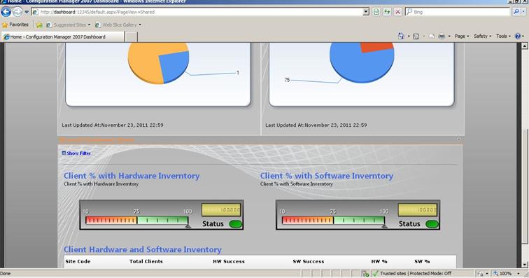Click the SW % column header

coord(422,261)
